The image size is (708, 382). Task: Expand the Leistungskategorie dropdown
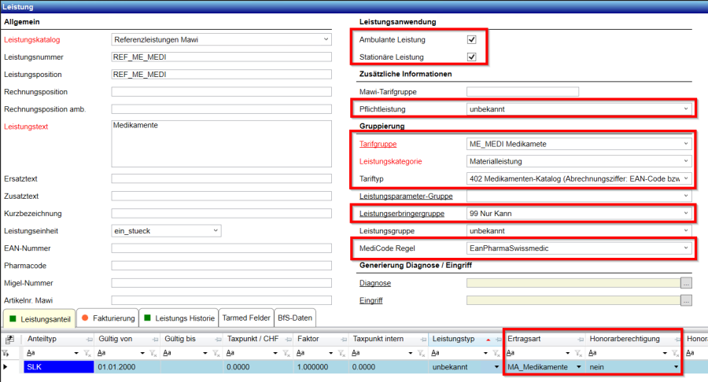tap(685, 161)
